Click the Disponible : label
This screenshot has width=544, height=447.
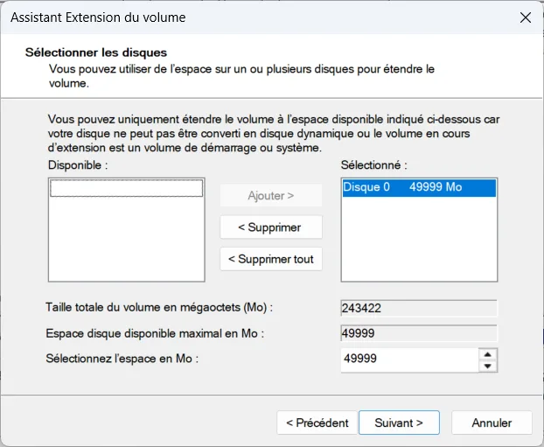pyautogui.click(x=78, y=165)
